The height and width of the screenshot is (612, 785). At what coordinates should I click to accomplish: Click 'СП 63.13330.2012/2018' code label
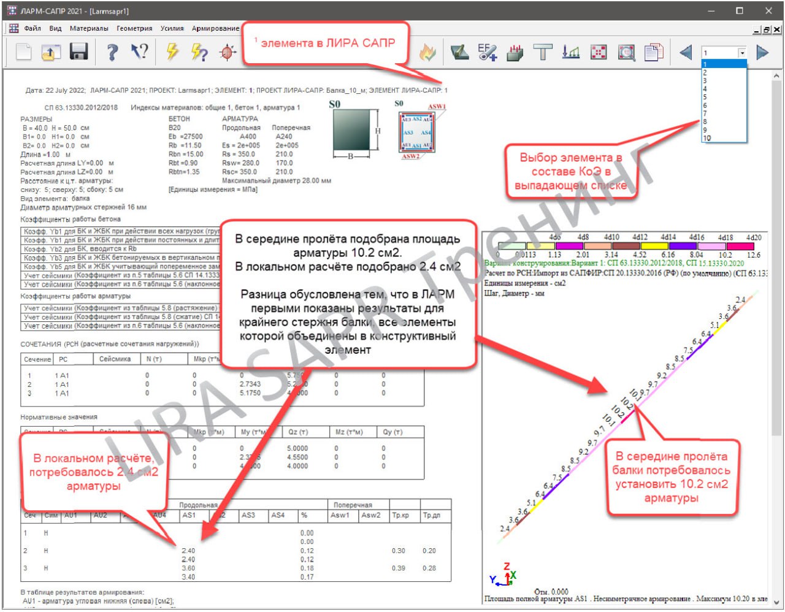pos(81,107)
